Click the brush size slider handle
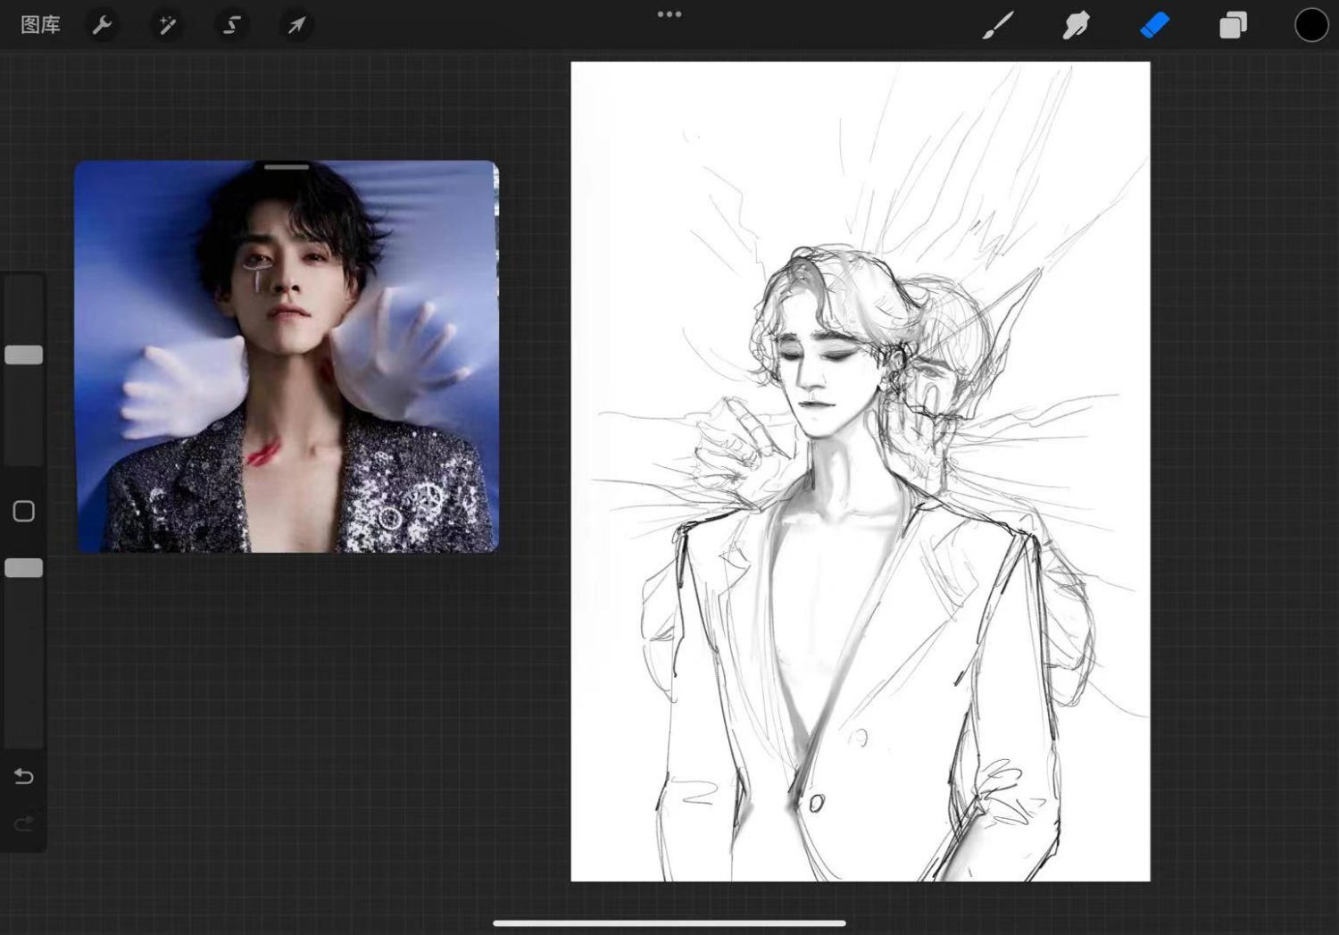The width and height of the screenshot is (1339, 935). 24,355
